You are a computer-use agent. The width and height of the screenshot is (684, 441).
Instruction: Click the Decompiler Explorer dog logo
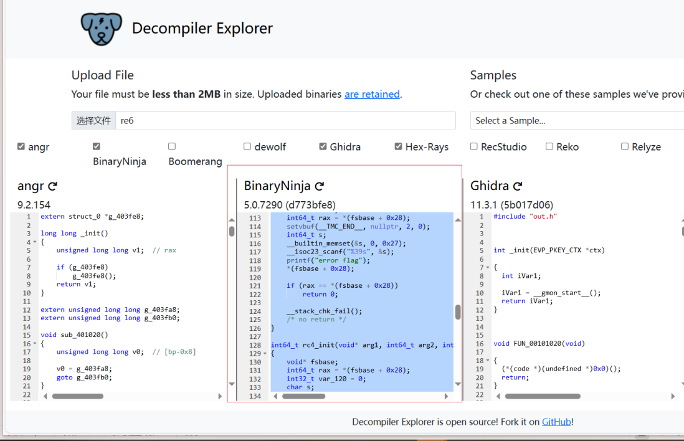(x=101, y=29)
